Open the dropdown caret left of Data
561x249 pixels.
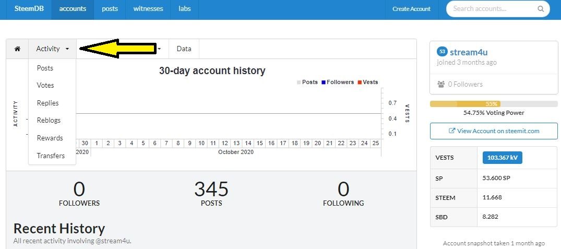[159, 49]
